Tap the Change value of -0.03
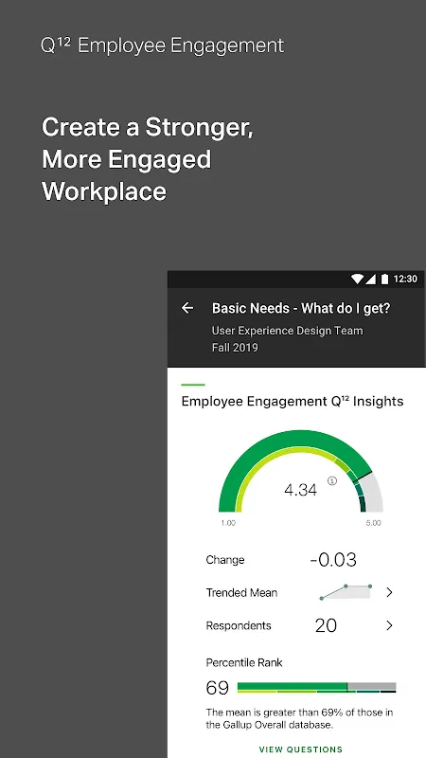This screenshot has width=426, height=758. click(x=333, y=560)
